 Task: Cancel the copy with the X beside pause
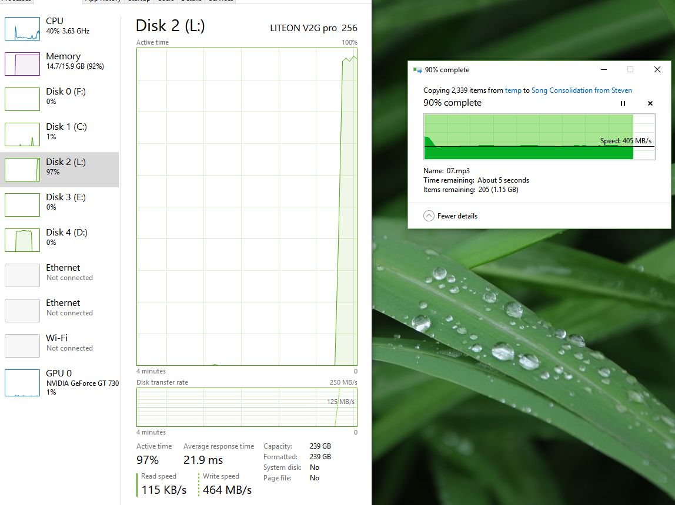(650, 103)
